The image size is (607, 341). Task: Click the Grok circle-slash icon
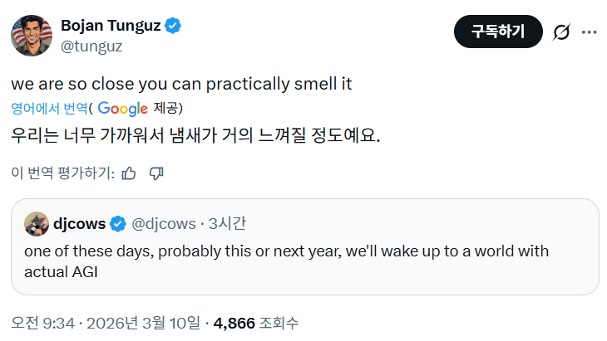point(561,32)
